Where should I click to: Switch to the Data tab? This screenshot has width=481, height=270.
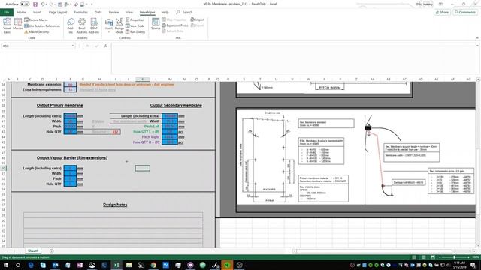(x=98, y=12)
